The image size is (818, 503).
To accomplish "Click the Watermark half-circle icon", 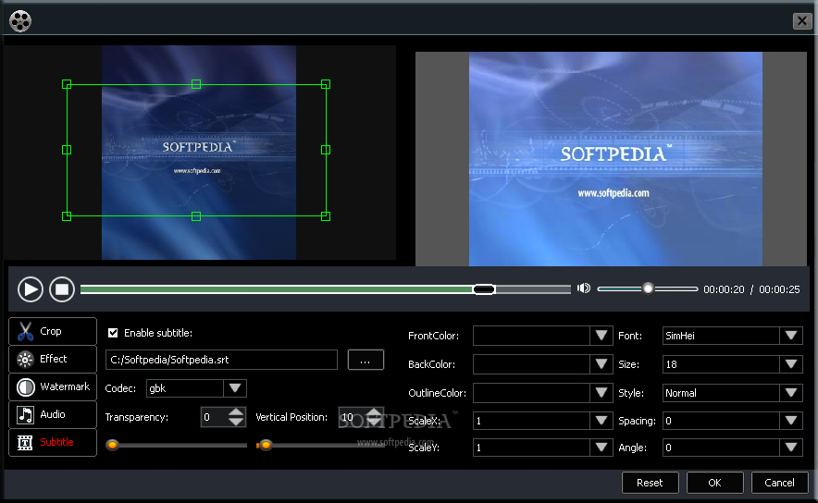I will point(25,386).
